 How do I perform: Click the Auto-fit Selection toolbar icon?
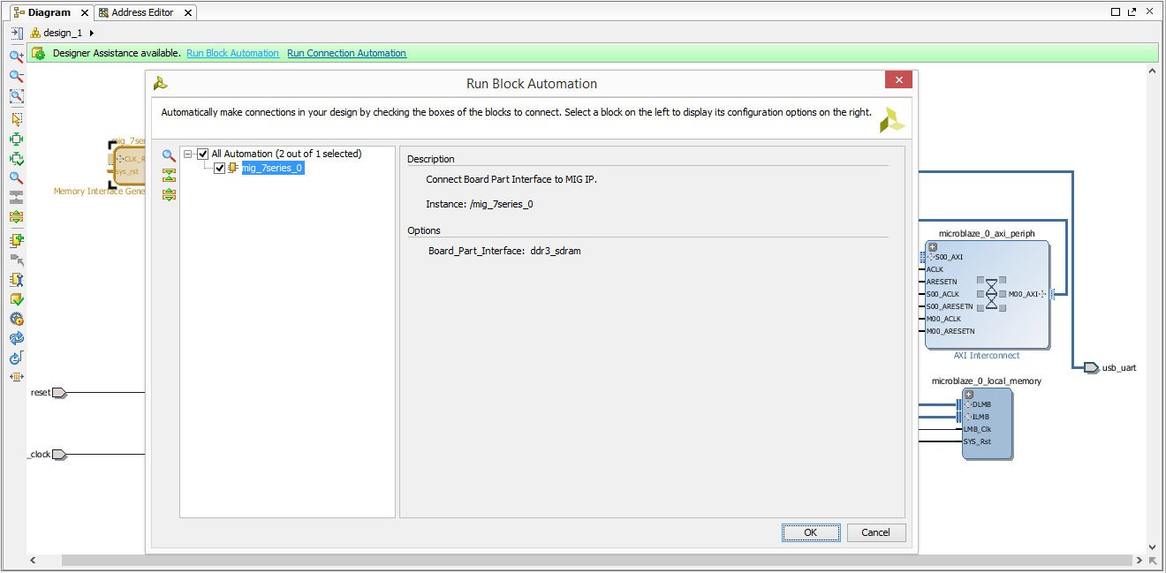click(16, 139)
